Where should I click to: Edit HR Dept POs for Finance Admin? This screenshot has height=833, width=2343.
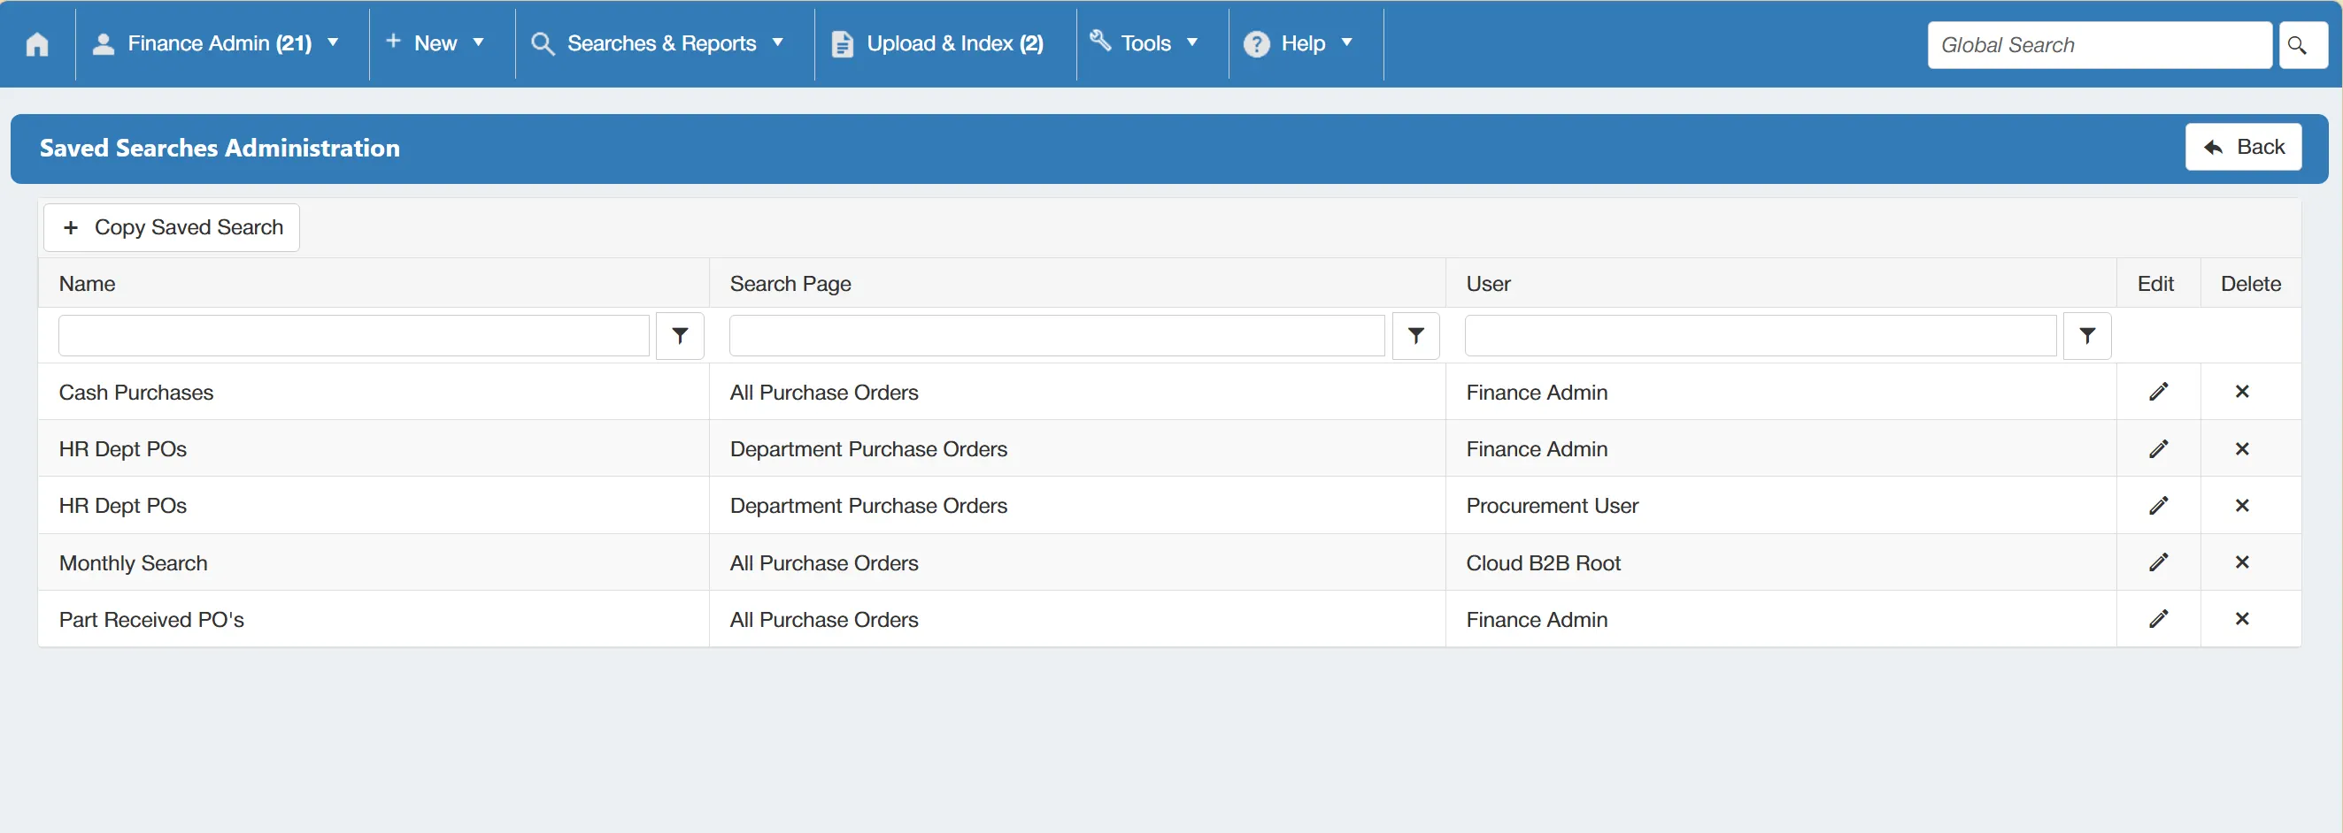pos(2158,448)
